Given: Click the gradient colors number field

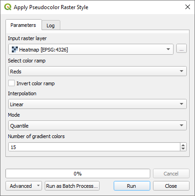Looking at the screenshot, I should tap(94, 147).
